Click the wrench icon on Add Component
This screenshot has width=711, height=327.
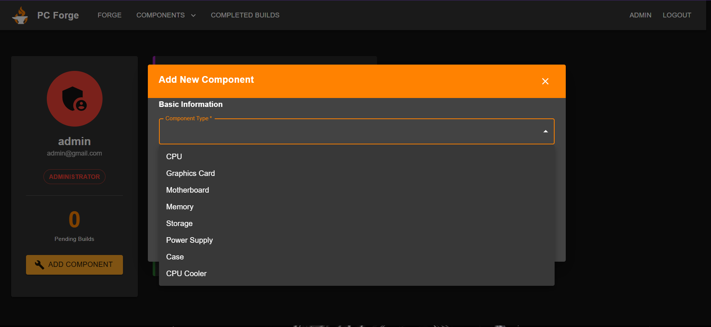tap(39, 265)
